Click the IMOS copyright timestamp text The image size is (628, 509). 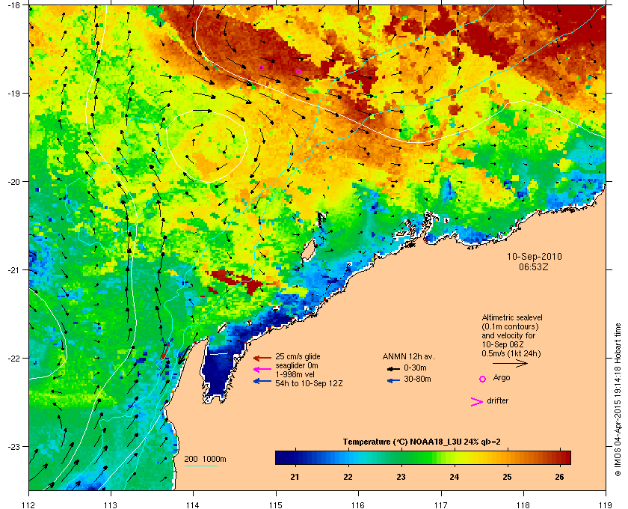pos(617,401)
